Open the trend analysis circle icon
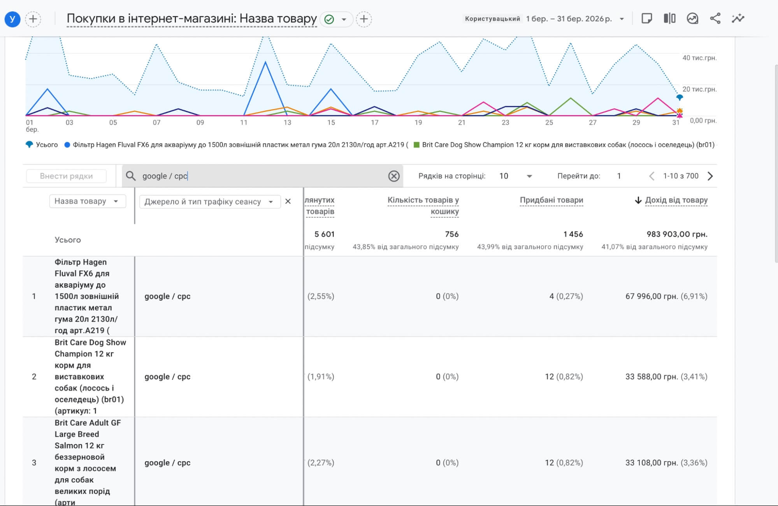Viewport: 778px width, 506px height. click(692, 19)
